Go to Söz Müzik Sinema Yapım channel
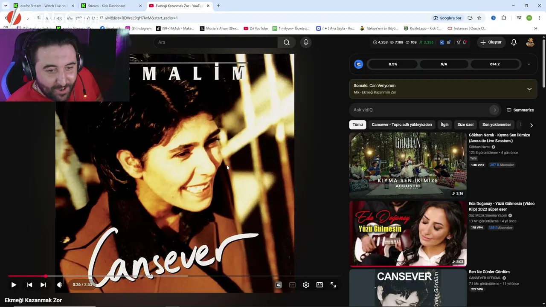This screenshot has height=307, width=546. click(x=488, y=215)
